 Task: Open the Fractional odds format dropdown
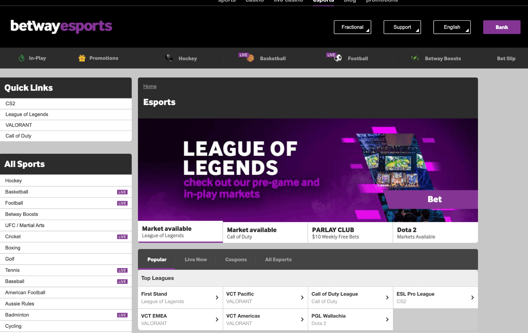point(352,27)
